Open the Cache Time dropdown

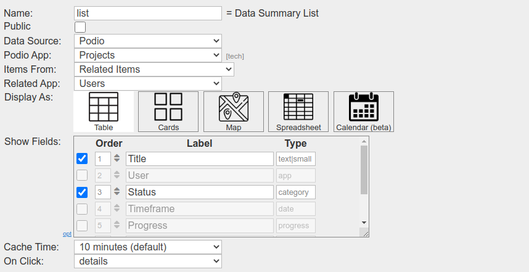tap(147, 247)
